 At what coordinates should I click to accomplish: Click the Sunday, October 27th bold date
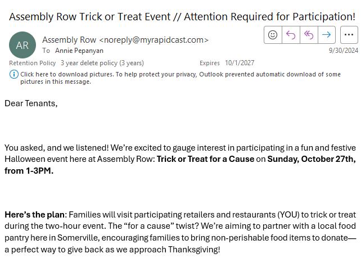[311, 159]
